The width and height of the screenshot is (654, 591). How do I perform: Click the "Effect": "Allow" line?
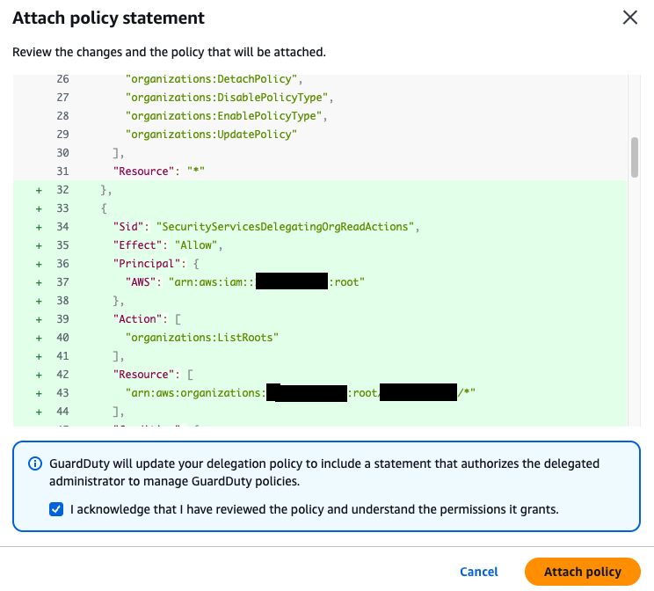point(168,245)
